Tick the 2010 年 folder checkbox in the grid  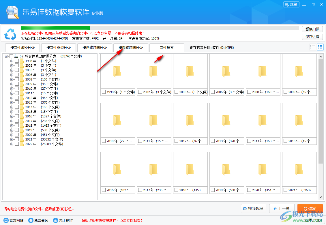click(x=103, y=141)
